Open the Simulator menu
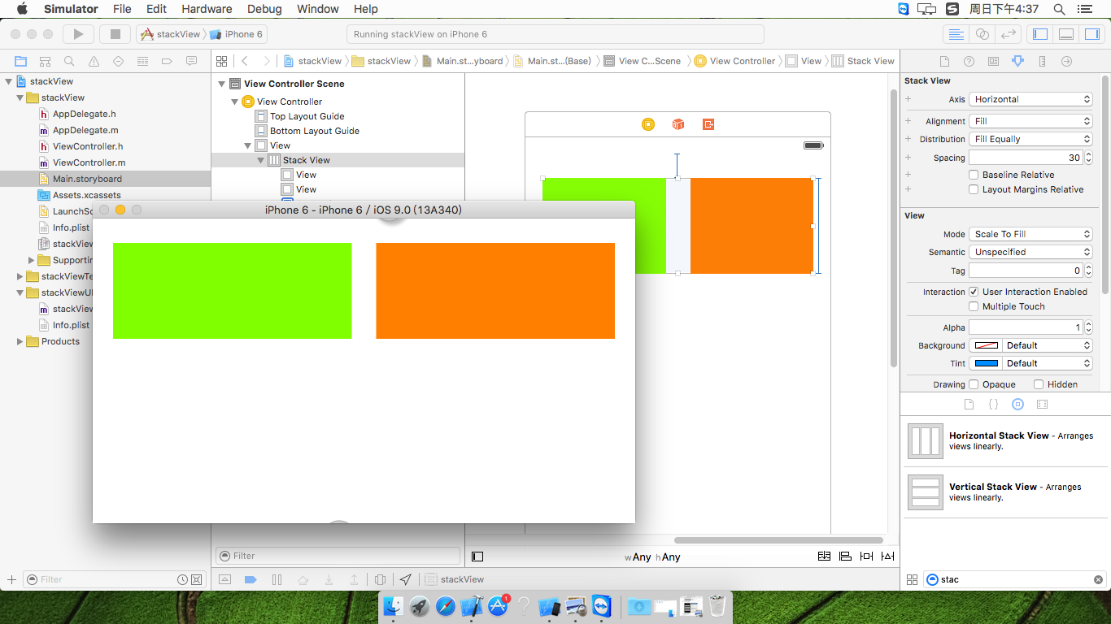 pos(71,9)
